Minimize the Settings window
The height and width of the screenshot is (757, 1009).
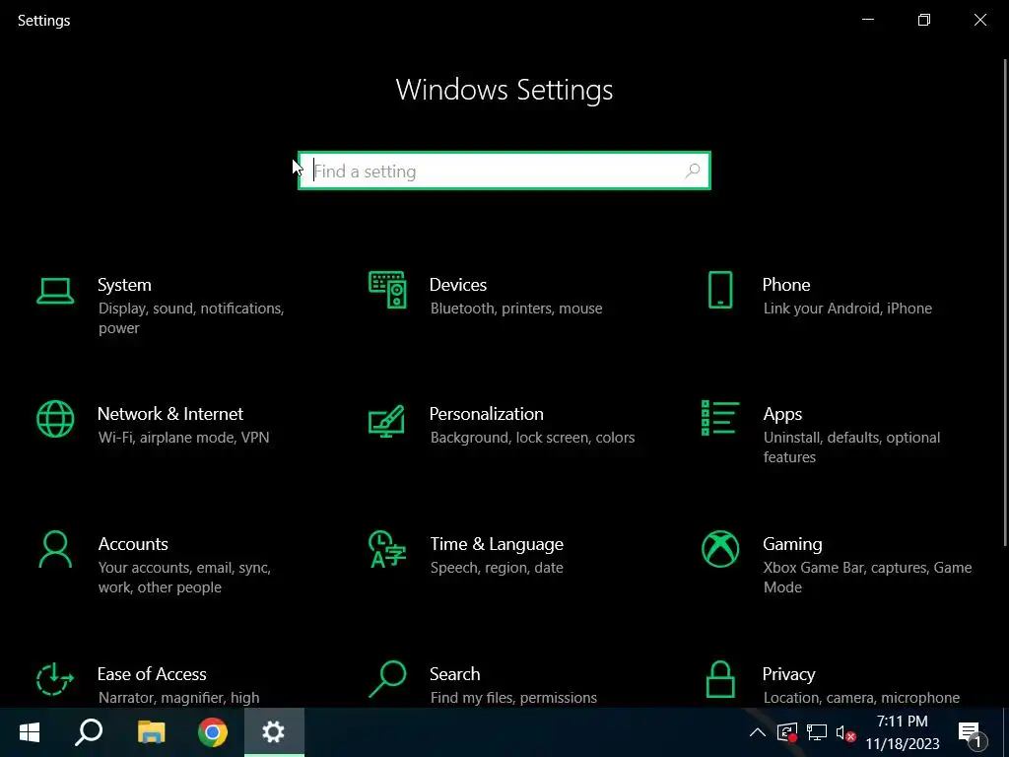coord(868,20)
